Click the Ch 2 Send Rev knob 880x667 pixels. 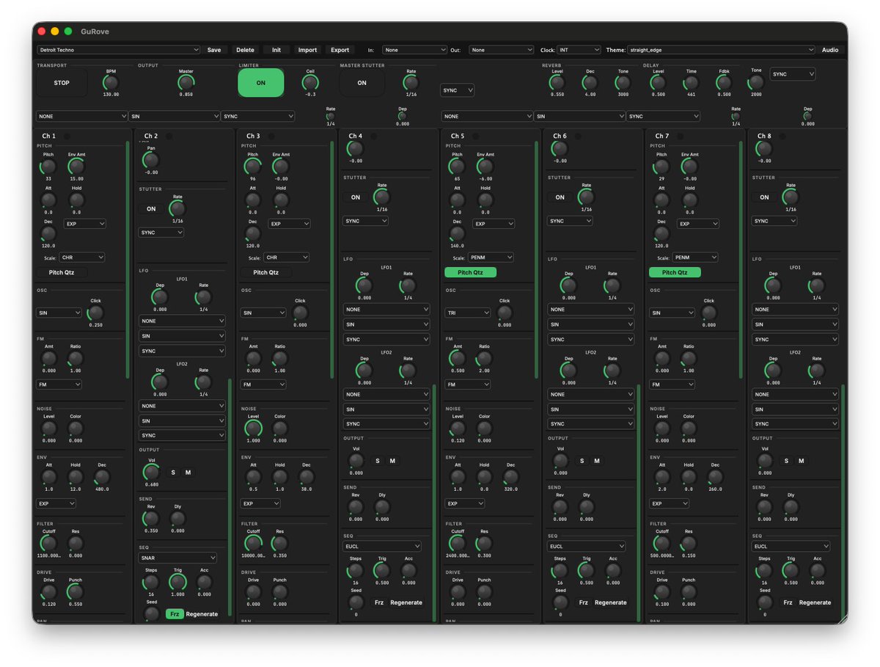(151, 519)
